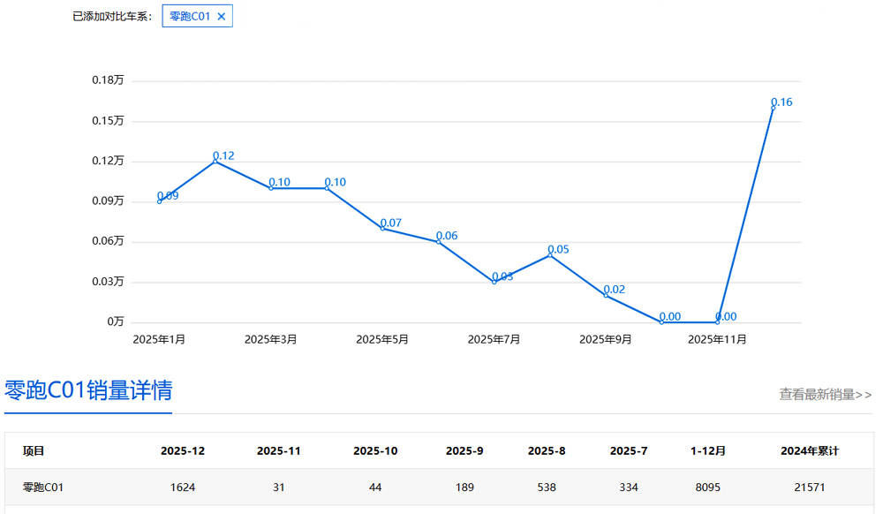The height and width of the screenshot is (514, 883).
Task: Click the 1-12月 column header
Action: (x=708, y=451)
